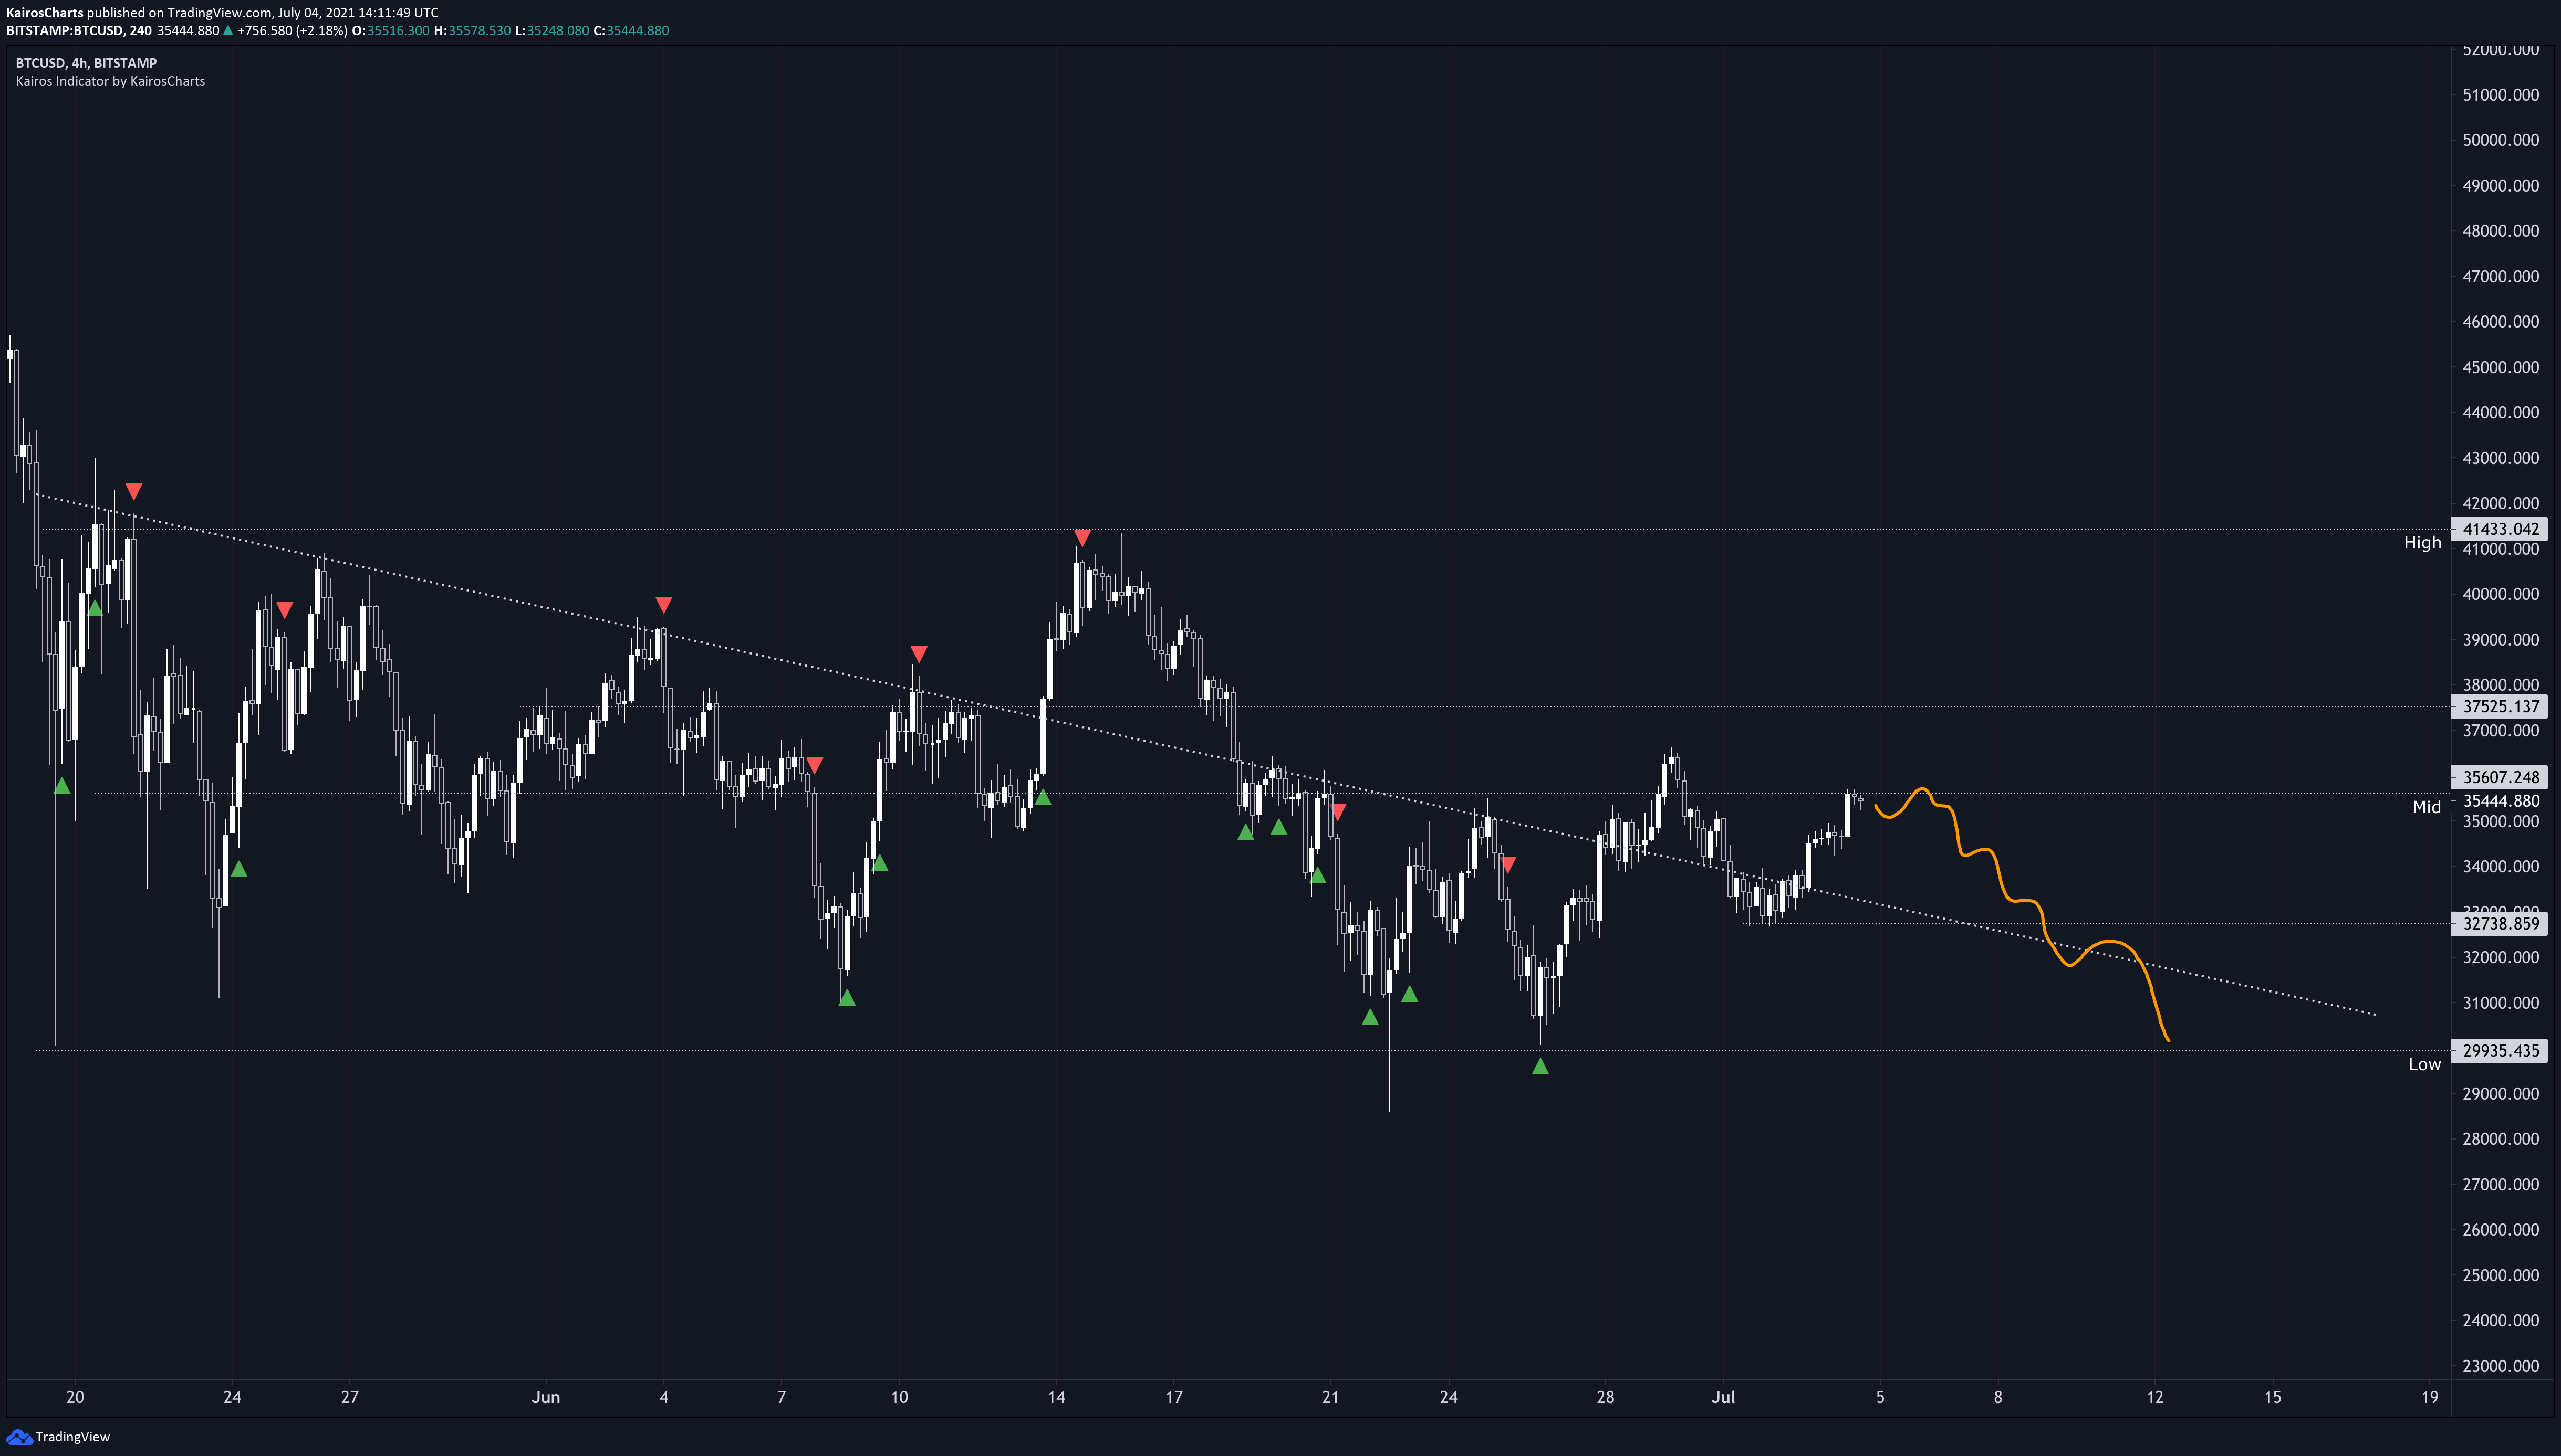Select the red triangle signal near May 21

(134, 491)
